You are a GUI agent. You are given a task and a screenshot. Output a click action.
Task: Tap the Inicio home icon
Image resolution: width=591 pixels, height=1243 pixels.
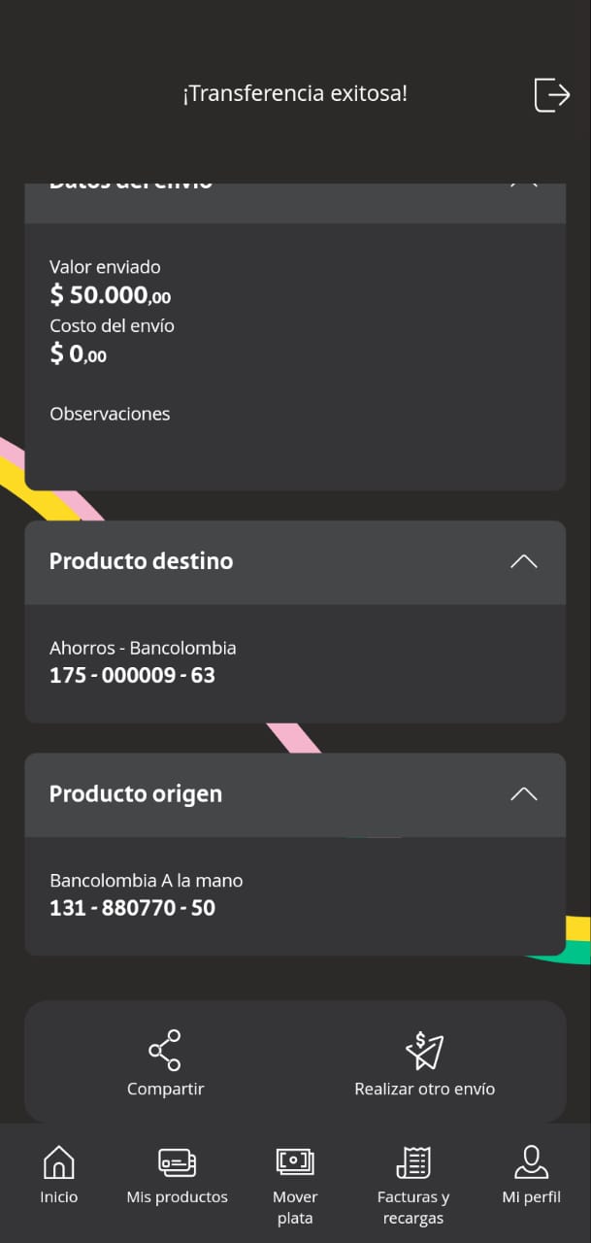click(x=59, y=1161)
